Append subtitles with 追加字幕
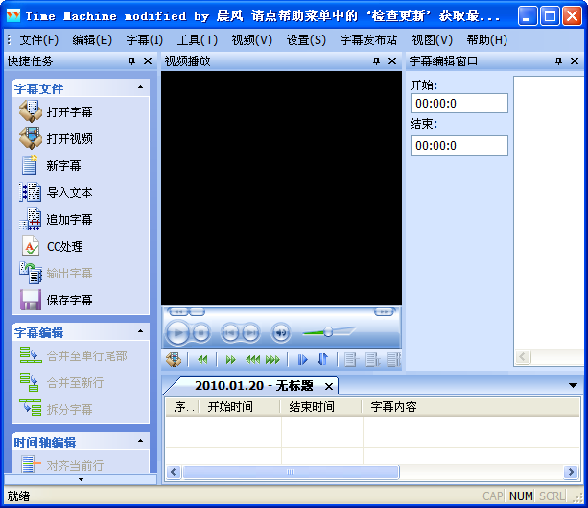The height and width of the screenshot is (508, 588). (57, 219)
